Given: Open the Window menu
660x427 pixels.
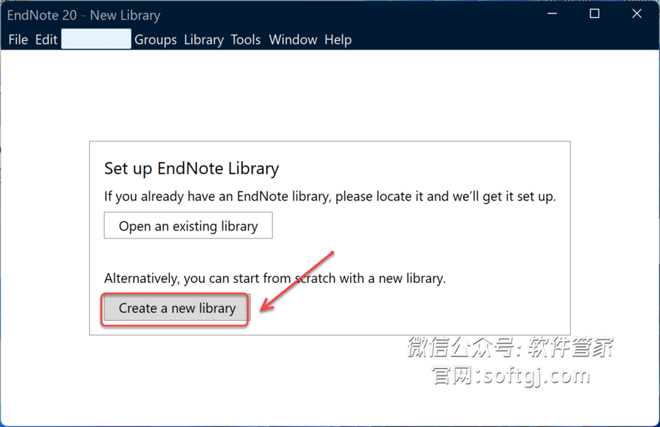Looking at the screenshot, I should pos(293,39).
